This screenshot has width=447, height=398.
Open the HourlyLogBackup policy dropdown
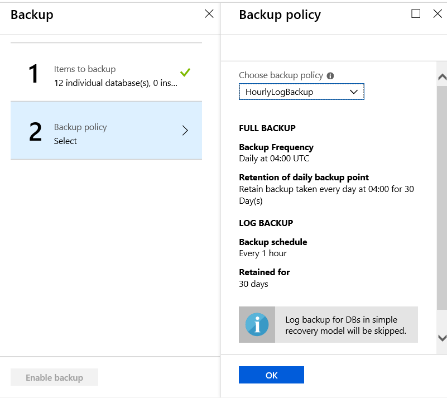301,92
